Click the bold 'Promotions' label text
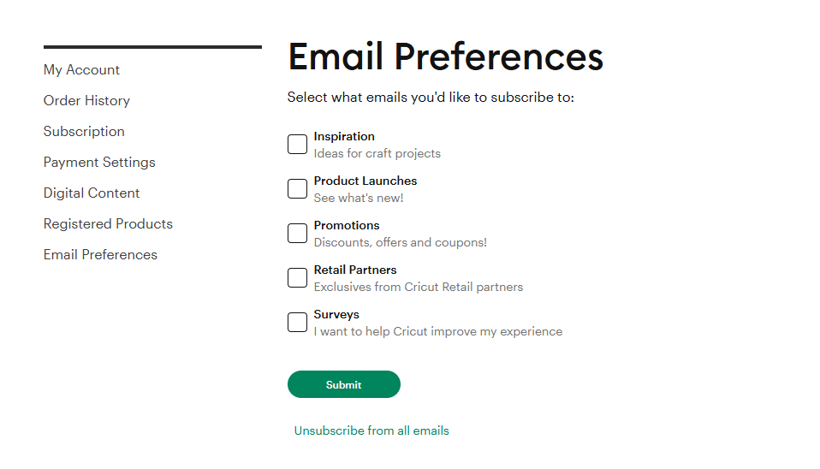 [347, 226]
